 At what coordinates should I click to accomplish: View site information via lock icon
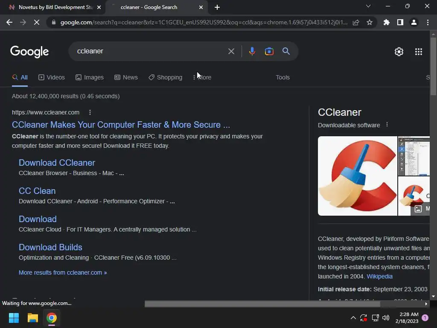click(x=54, y=22)
